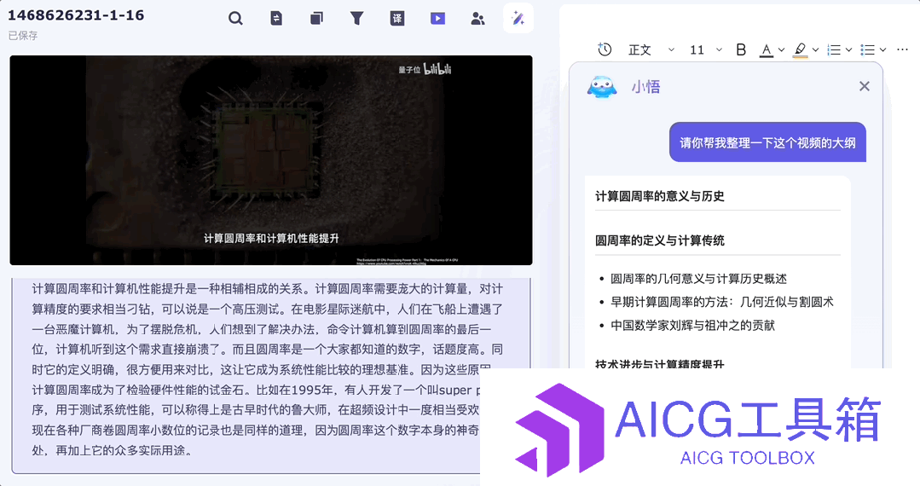Open the search magnifier icon
The image size is (920, 486).
tap(235, 19)
